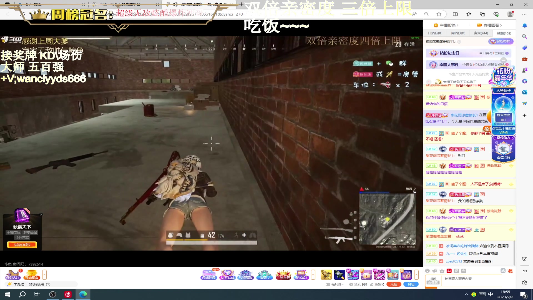The image size is (533, 300).
Task: Select the pink envelope gift
Action: pyautogui.click(x=366, y=275)
